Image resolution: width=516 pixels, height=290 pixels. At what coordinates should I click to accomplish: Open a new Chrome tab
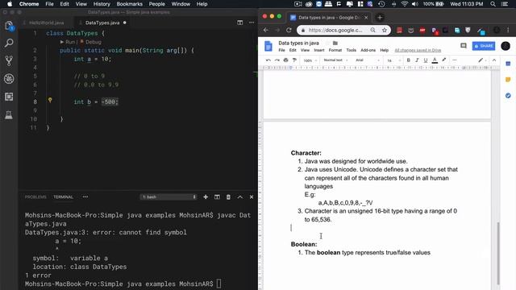(x=380, y=18)
